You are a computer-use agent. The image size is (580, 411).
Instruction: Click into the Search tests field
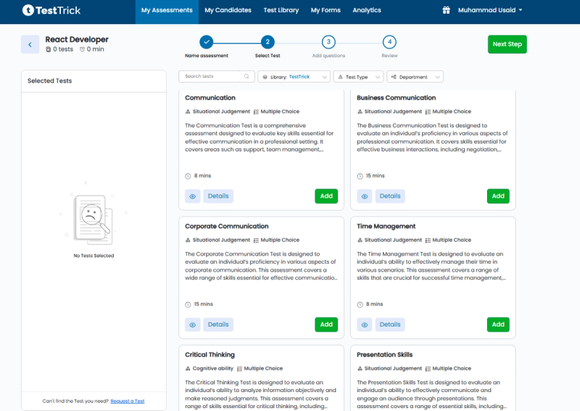click(x=216, y=76)
